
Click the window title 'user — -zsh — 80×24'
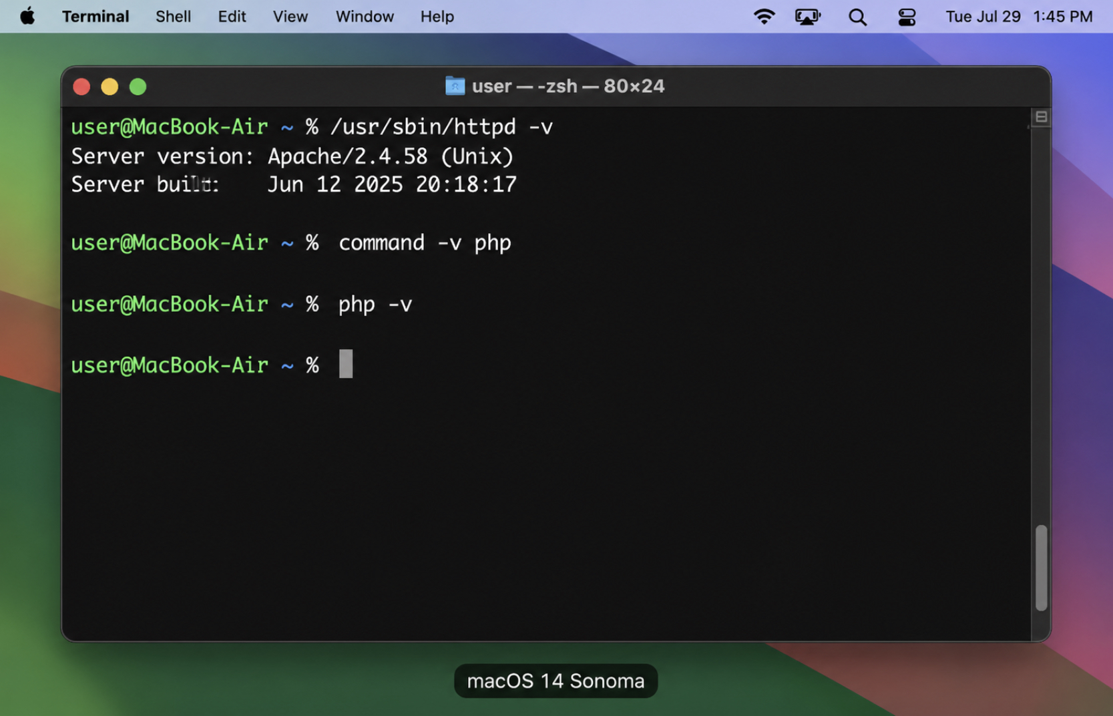[568, 86]
